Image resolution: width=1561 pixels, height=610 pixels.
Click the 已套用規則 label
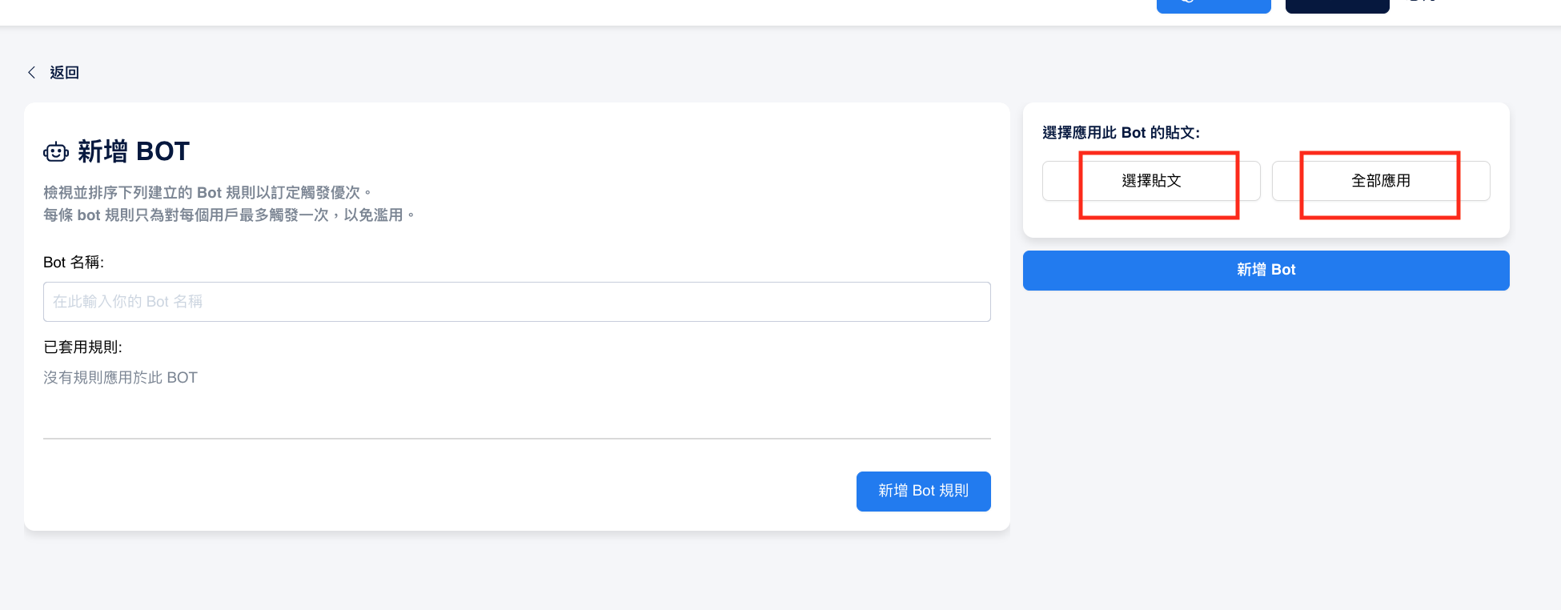click(82, 347)
